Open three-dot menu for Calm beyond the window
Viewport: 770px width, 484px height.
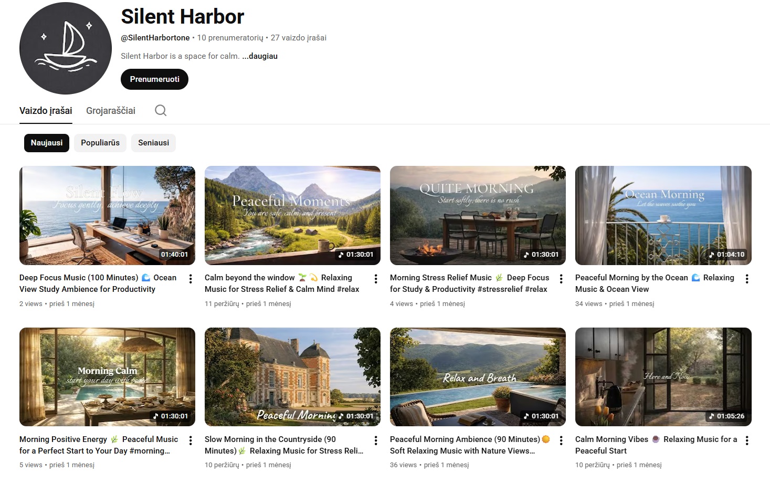tap(376, 279)
